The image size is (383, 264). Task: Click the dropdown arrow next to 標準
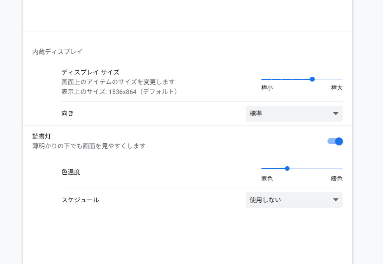[x=336, y=114]
